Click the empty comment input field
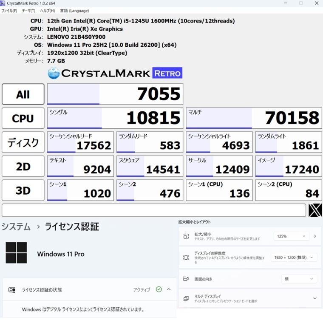Image resolution: width=323 pixels, height=323 pixels. tap(154, 210)
